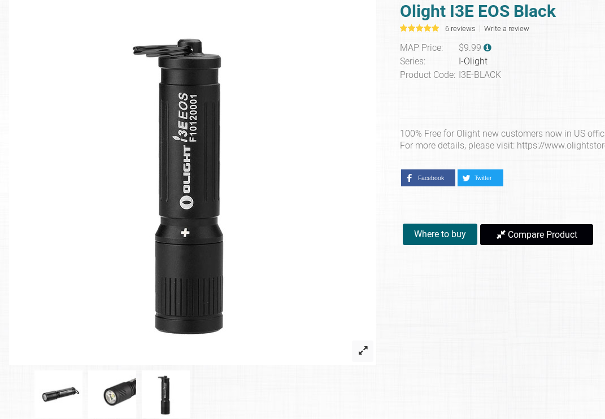Select the lens close-up thumbnail
The width and height of the screenshot is (605, 419).
point(112,394)
